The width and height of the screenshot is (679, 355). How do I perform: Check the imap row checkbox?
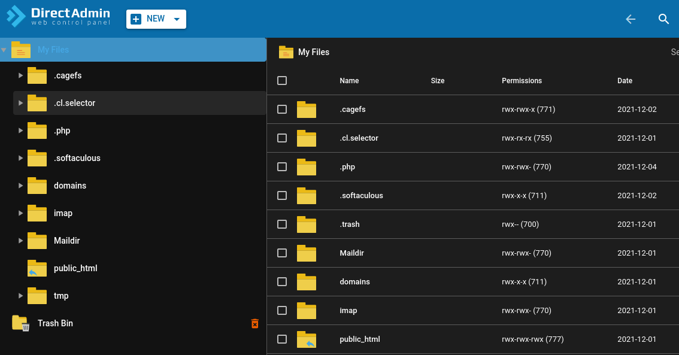coord(282,311)
